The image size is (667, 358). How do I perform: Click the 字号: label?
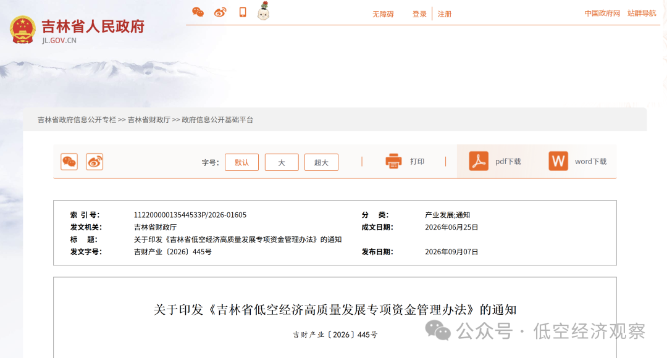pyautogui.click(x=210, y=162)
